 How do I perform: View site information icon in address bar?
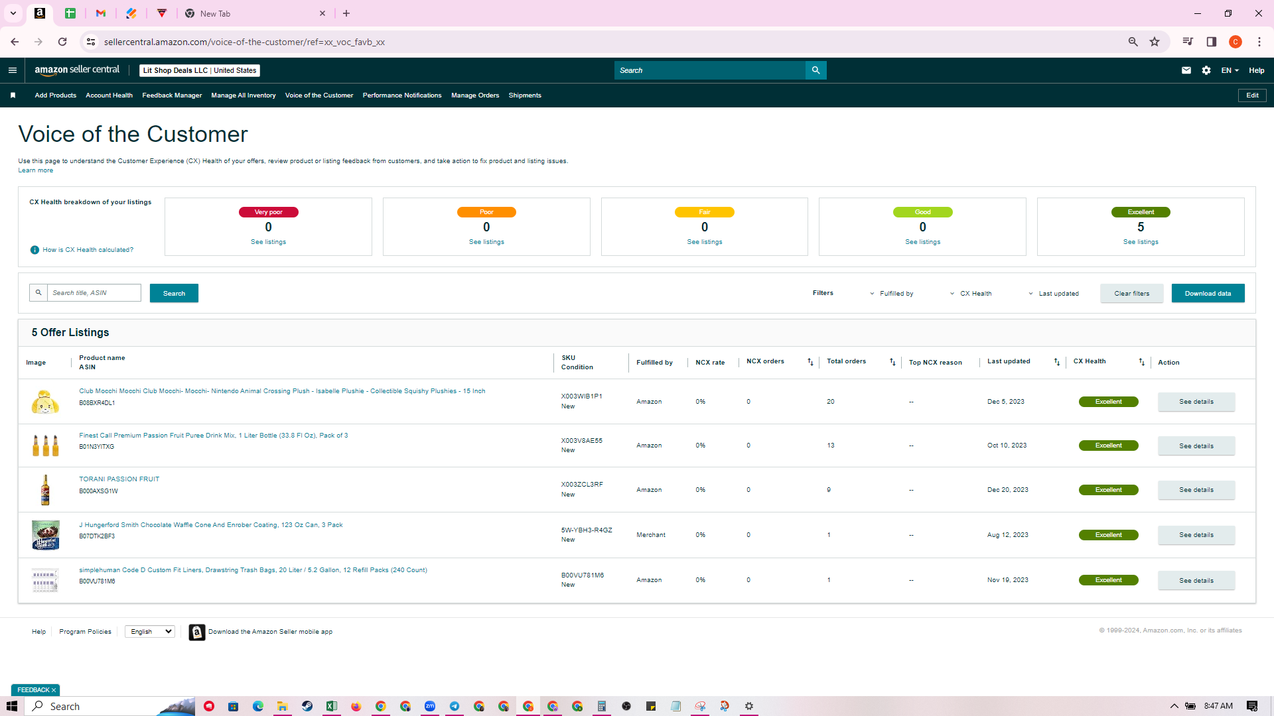tap(91, 42)
